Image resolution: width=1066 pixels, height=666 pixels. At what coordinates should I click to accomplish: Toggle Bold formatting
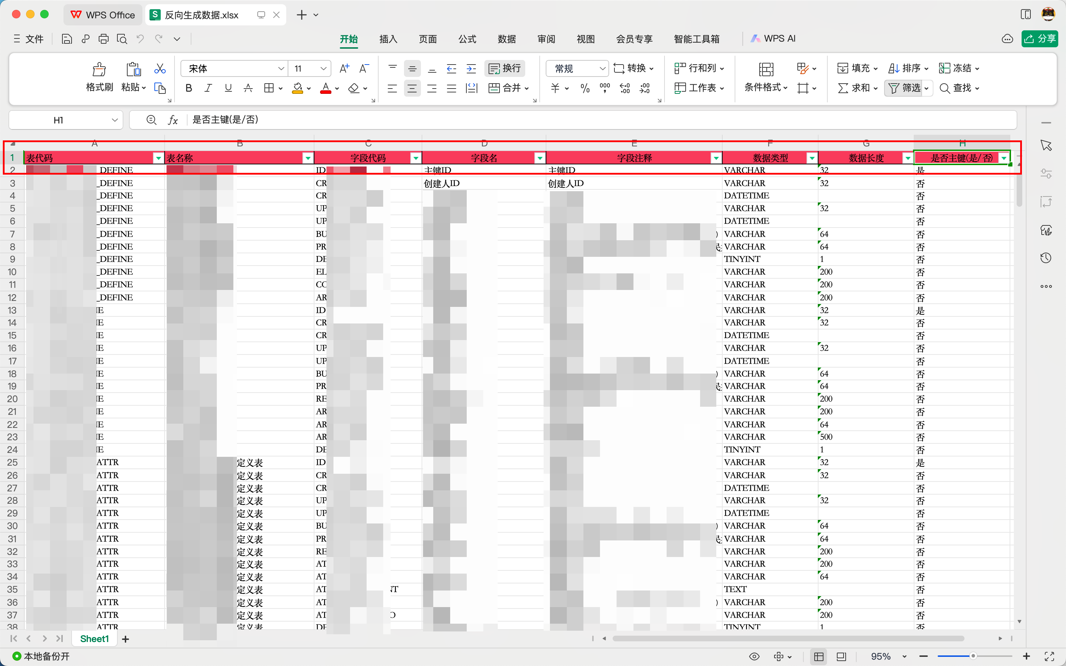pyautogui.click(x=189, y=88)
